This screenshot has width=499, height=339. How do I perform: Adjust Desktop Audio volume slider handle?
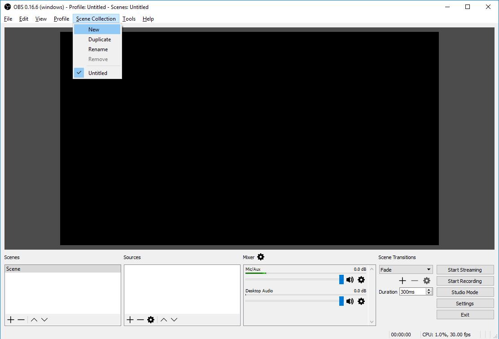[341, 301]
